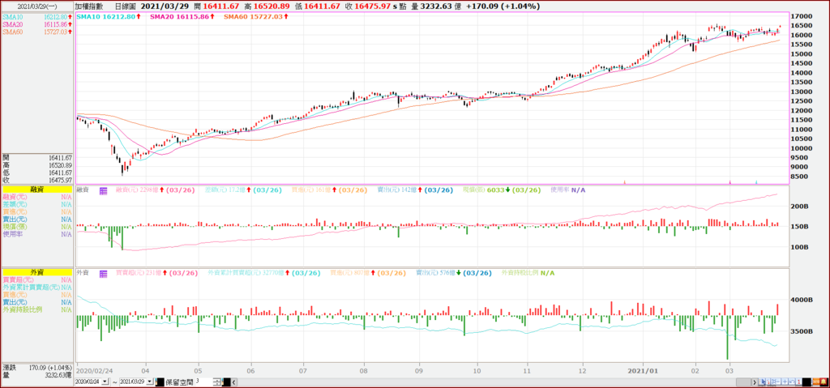830x388 pixels.
Task: Click the orange toolbar icon beside the bell
Action: (817, 382)
